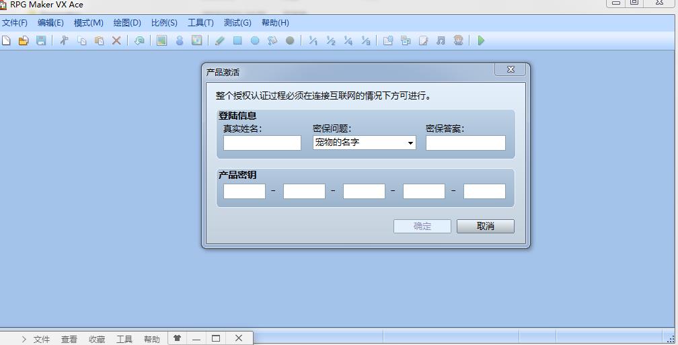Viewport: 678px width, 345px height.
Task: Click the 真实姓名 input field
Action: [x=262, y=143]
